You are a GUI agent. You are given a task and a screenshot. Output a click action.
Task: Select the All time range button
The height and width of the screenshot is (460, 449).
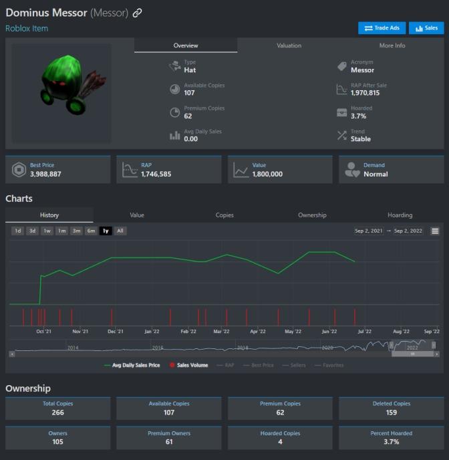120,231
